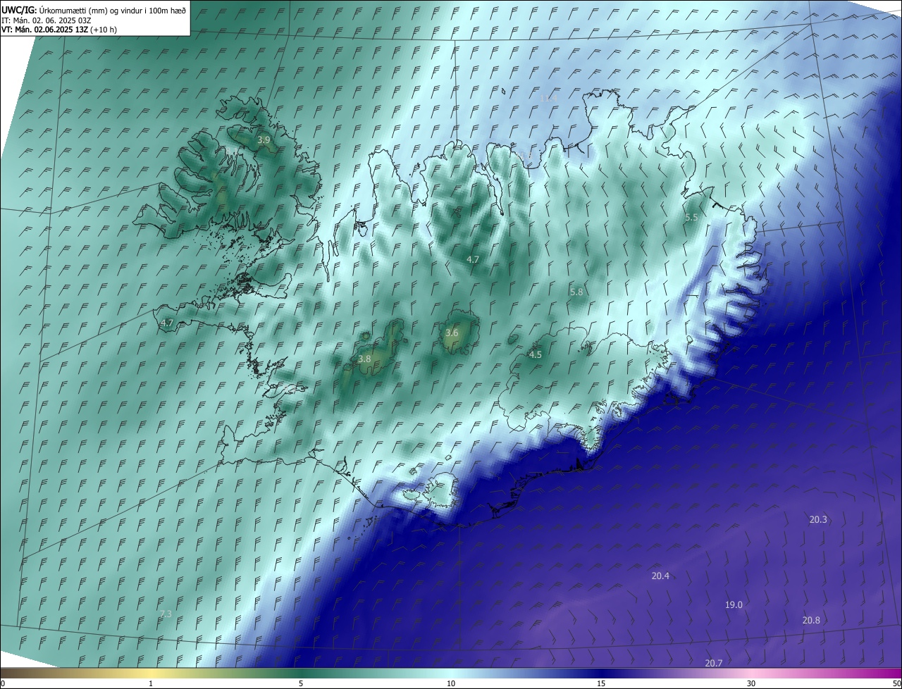Click the 5 tick on color scale
Viewport: 902px width, 689px height.
(x=301, y=683)
